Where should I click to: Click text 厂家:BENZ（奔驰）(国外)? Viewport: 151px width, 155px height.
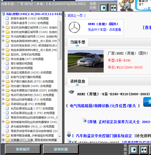pyautogui.click(x=128, y=53)
